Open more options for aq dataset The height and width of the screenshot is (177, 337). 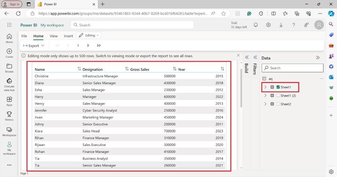321,79
